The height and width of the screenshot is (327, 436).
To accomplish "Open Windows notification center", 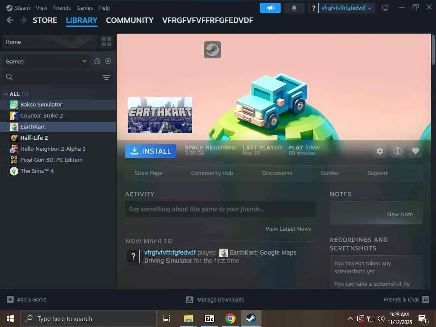I will pos(423,319).
